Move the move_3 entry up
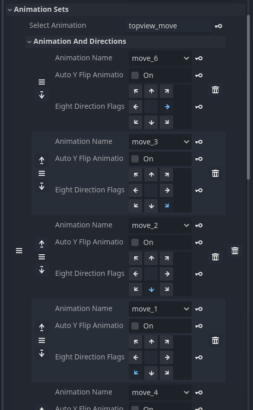 42,160
